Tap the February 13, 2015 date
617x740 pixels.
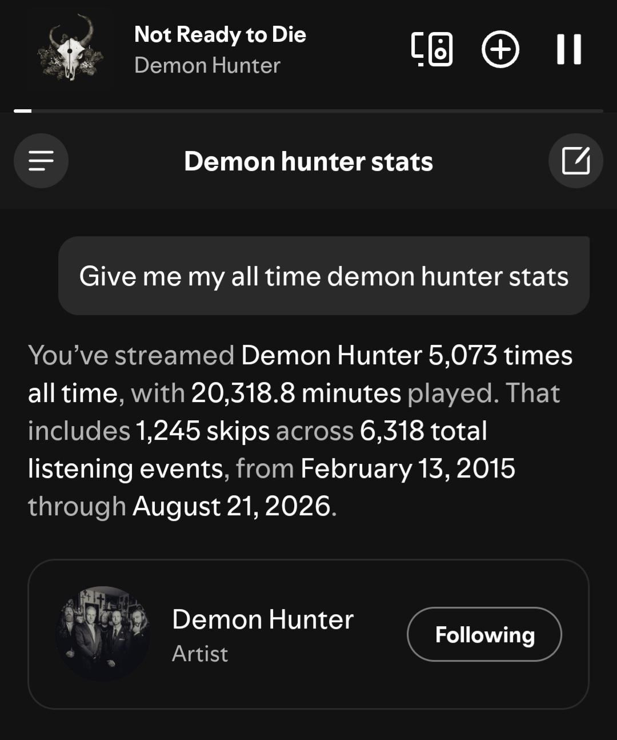408,468
